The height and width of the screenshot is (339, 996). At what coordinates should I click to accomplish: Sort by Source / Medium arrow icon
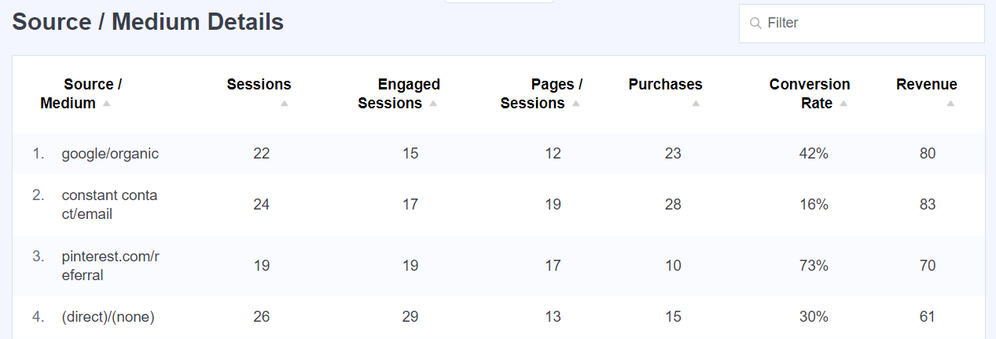pos(107,104)
